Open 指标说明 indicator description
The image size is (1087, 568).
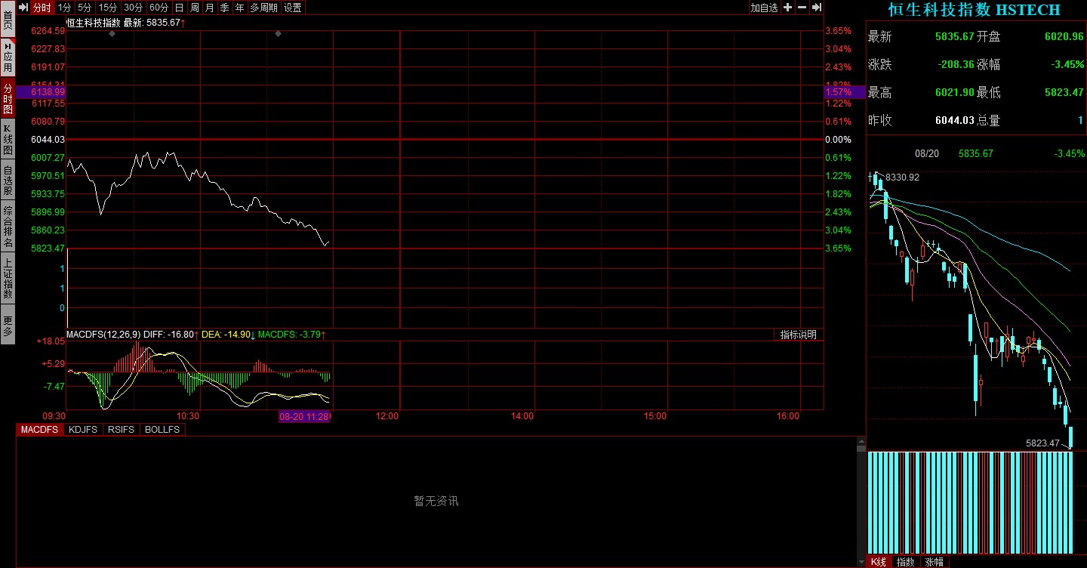798,335
